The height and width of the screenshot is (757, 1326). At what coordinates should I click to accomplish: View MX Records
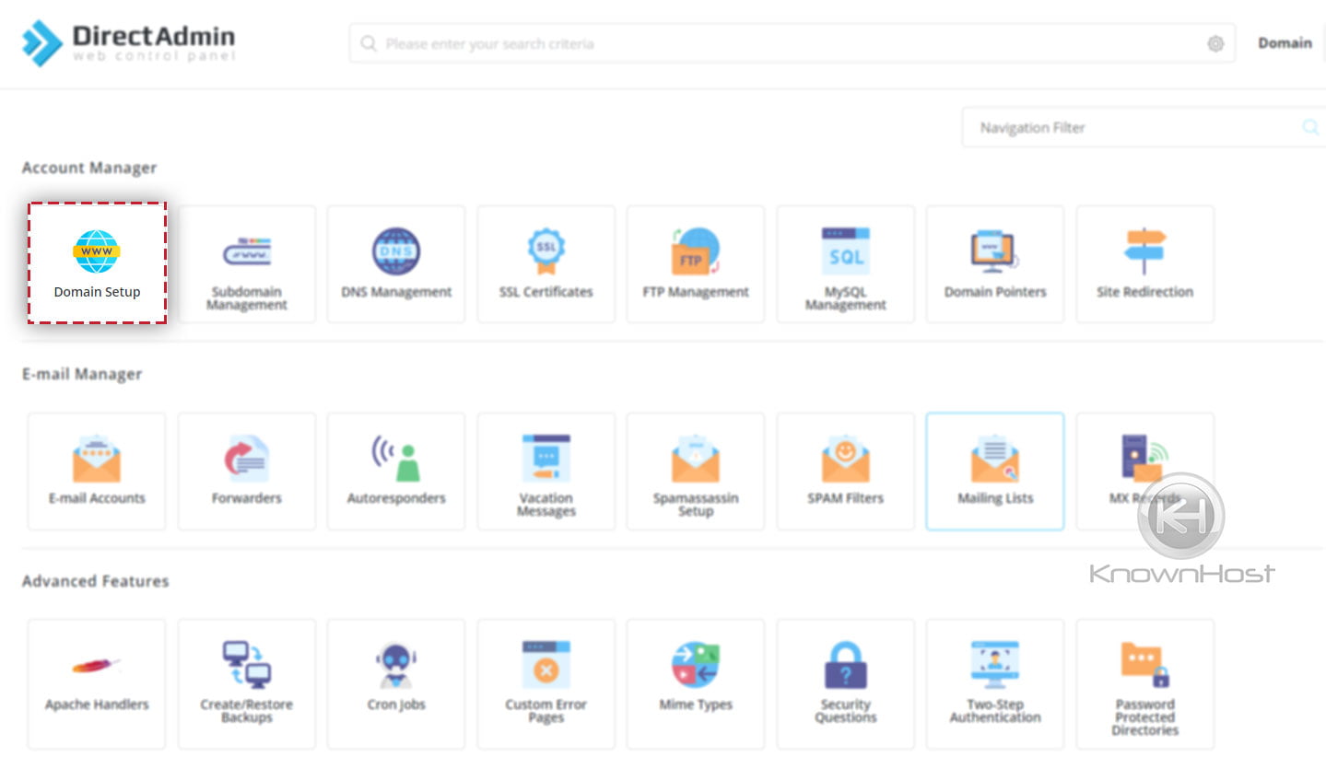pos(1144,471)
